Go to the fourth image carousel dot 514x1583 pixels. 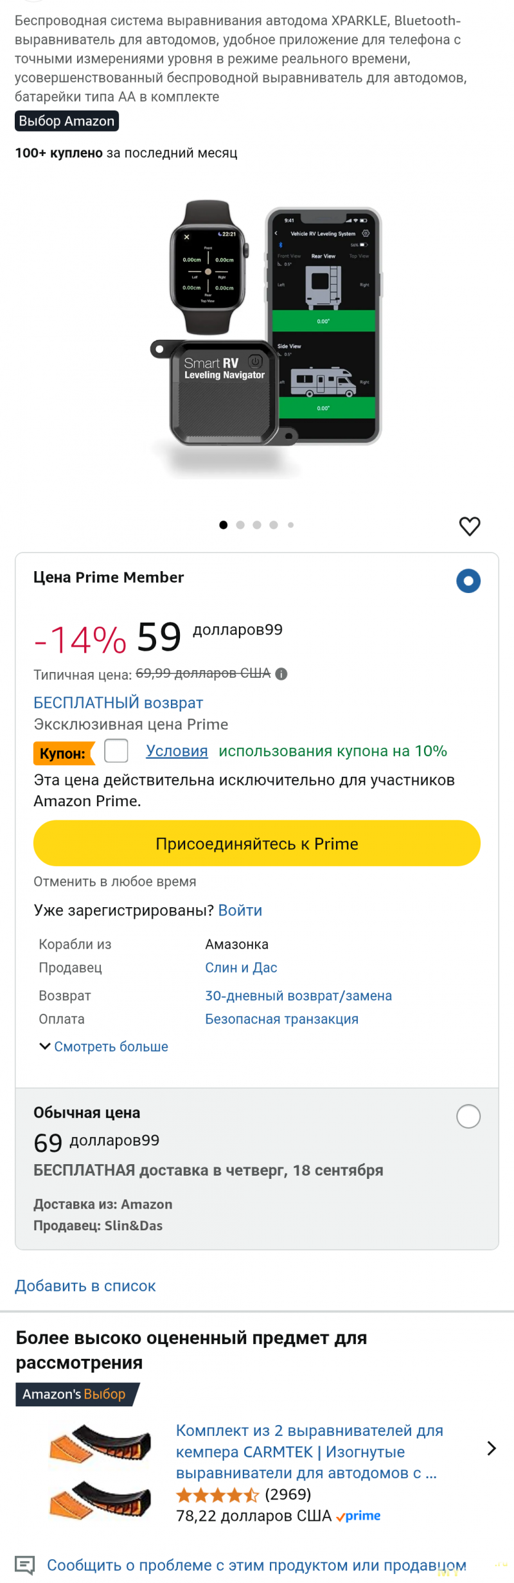pos(274,525)
